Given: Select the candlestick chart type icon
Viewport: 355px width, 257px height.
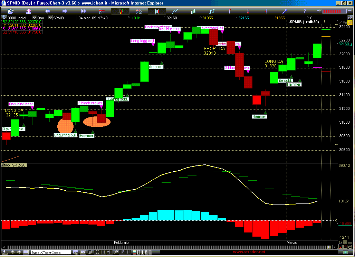Looking at the screenshot, I should [157, 11].
